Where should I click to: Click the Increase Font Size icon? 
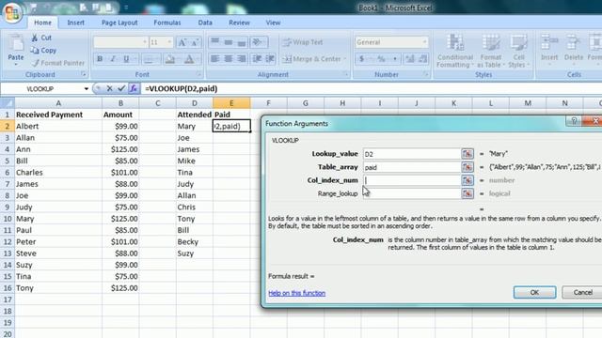pyautogui.click(x=182, y=42)
